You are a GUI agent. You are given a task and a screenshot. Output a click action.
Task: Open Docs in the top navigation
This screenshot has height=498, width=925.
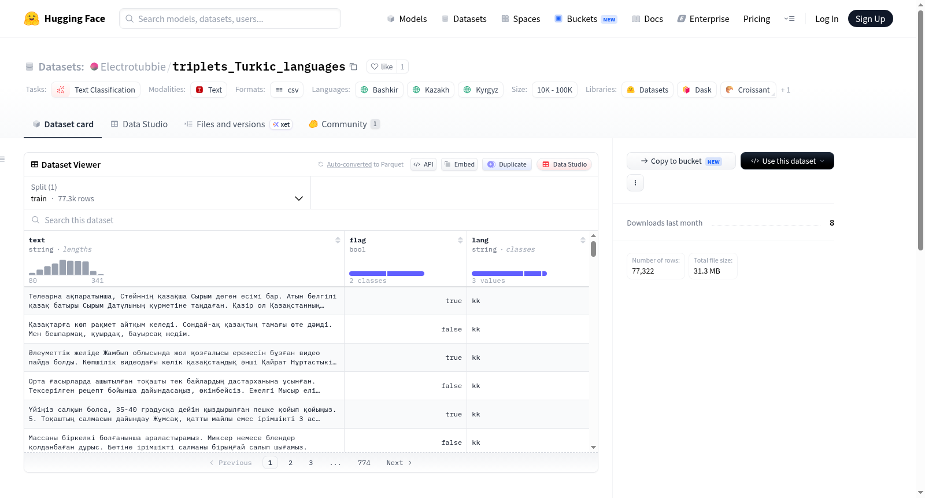click(x=647, y=19)
